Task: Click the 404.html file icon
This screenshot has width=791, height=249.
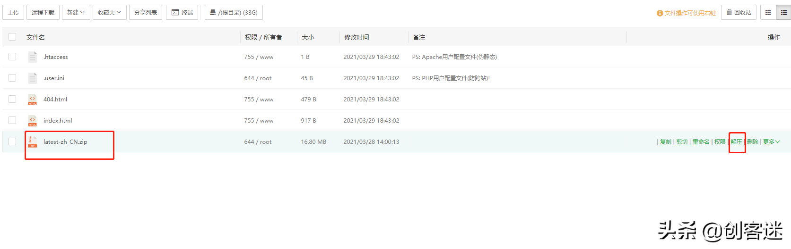Action: tap(32, 100)
